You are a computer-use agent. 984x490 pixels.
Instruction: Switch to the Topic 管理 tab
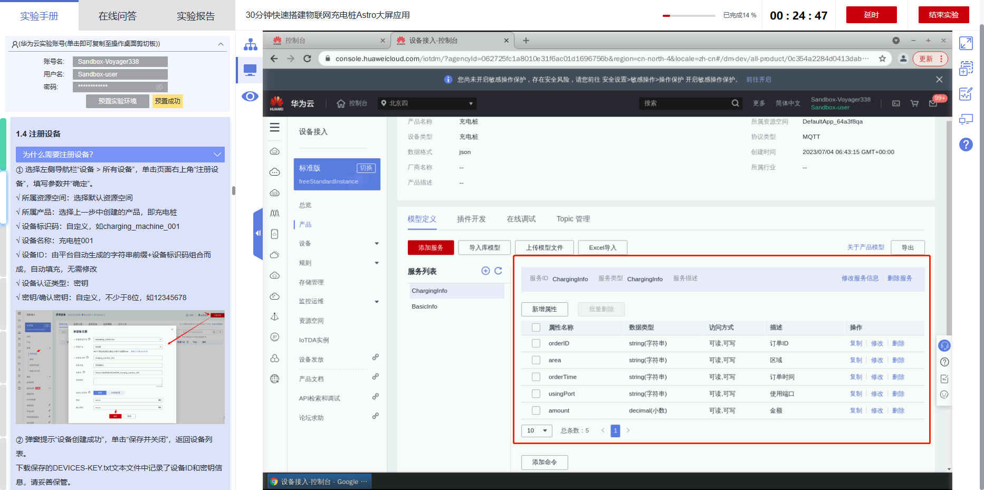(x=573, y=219)
